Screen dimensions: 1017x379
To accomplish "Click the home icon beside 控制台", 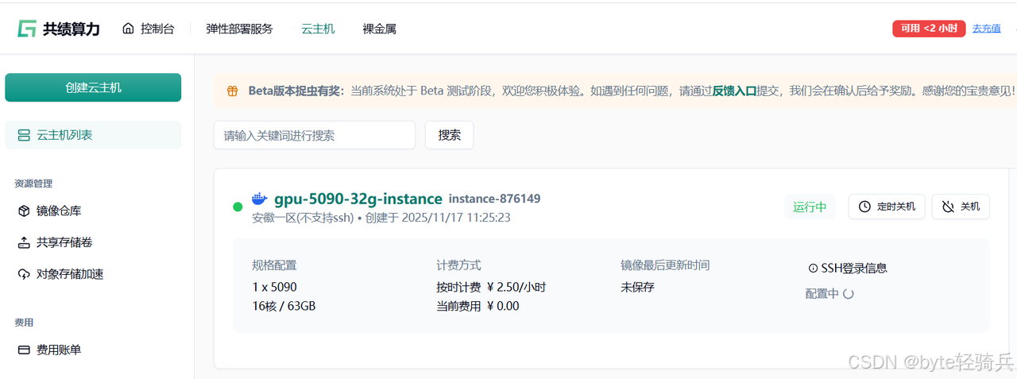I will click(x=129, y=29).
